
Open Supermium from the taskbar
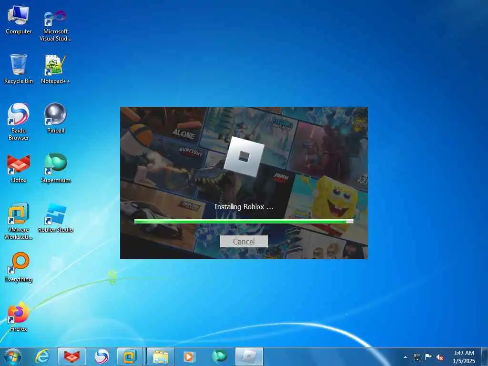[x=219, y=356]
